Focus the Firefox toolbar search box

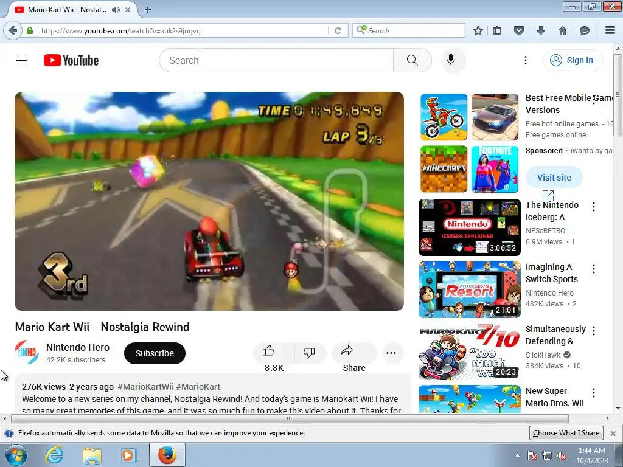coord(409,30)
